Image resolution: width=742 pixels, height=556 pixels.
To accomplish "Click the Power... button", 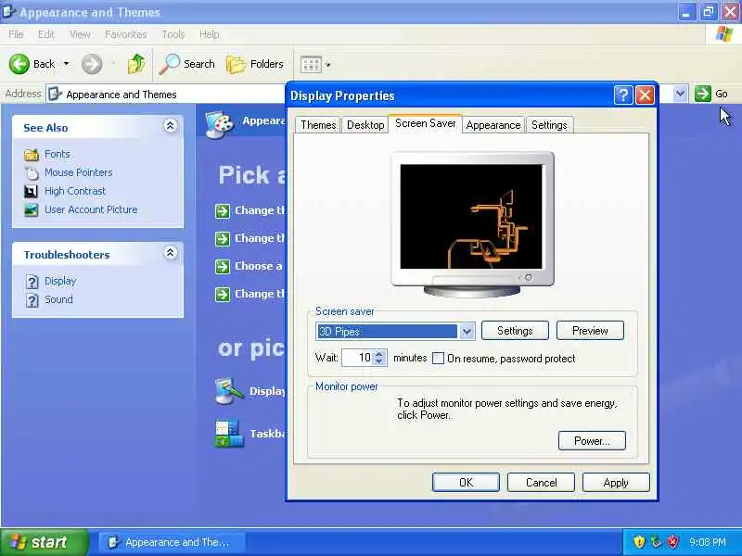I will point(592,441).
